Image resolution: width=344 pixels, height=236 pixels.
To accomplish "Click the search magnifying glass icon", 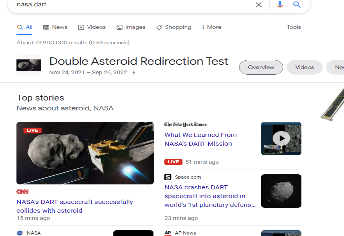I will (x=297, y=5).
